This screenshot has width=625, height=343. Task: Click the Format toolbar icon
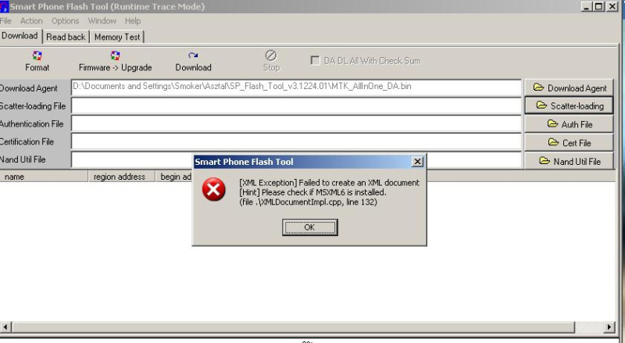coord(37,55)
